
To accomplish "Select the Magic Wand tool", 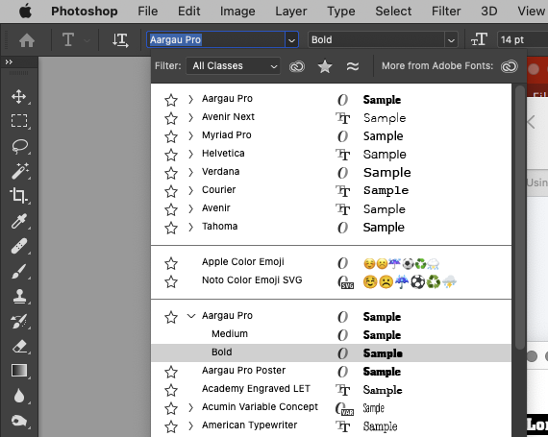I will 19,171.
